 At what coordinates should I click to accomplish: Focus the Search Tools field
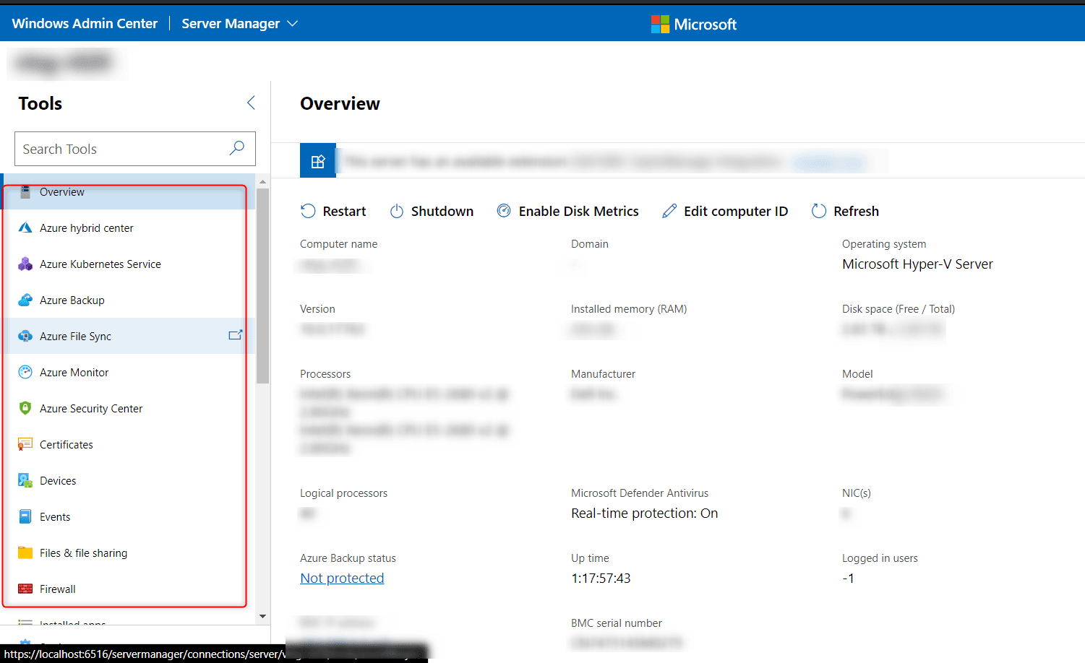point(135,149)
